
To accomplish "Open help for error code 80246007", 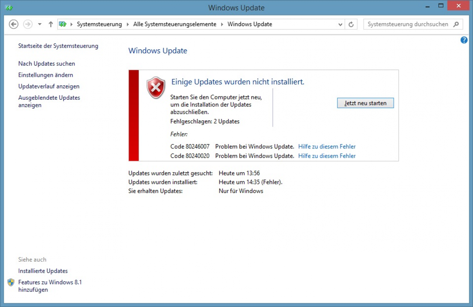I will 327,147.
